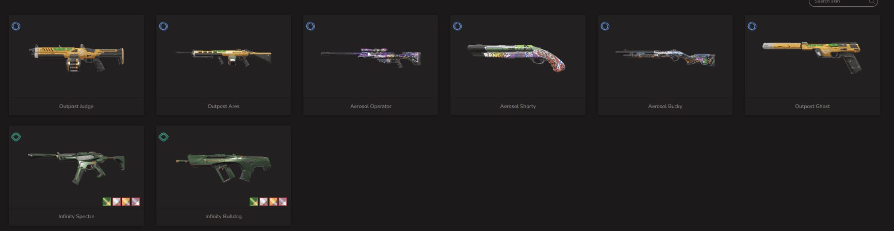The image size is (894, 231).
Task: Click the blue tier icon on Outpost Ares
Action: (164, 26)
